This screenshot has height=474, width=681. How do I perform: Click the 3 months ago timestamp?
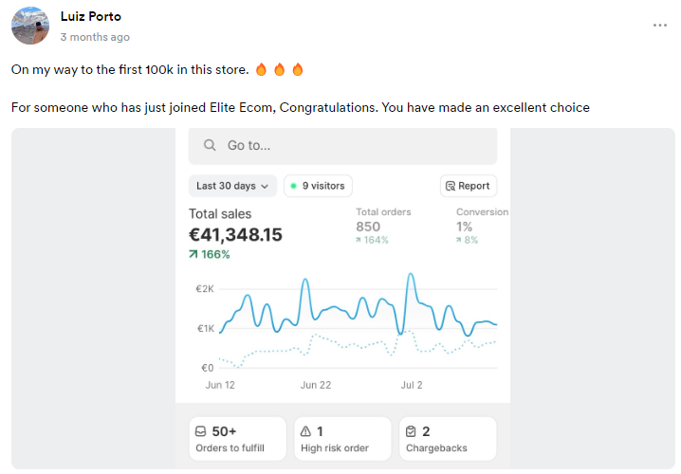click(x=95, y=37)
